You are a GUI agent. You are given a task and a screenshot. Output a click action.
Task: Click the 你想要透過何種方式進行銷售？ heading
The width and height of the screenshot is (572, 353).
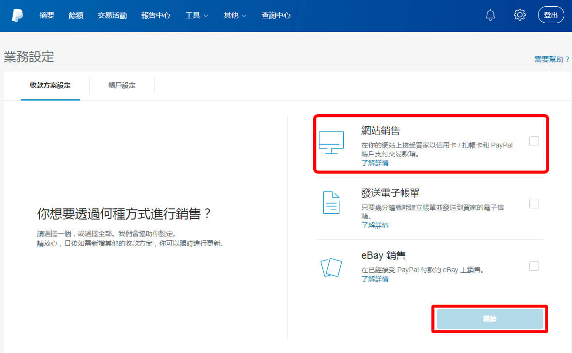coord(124,214)
